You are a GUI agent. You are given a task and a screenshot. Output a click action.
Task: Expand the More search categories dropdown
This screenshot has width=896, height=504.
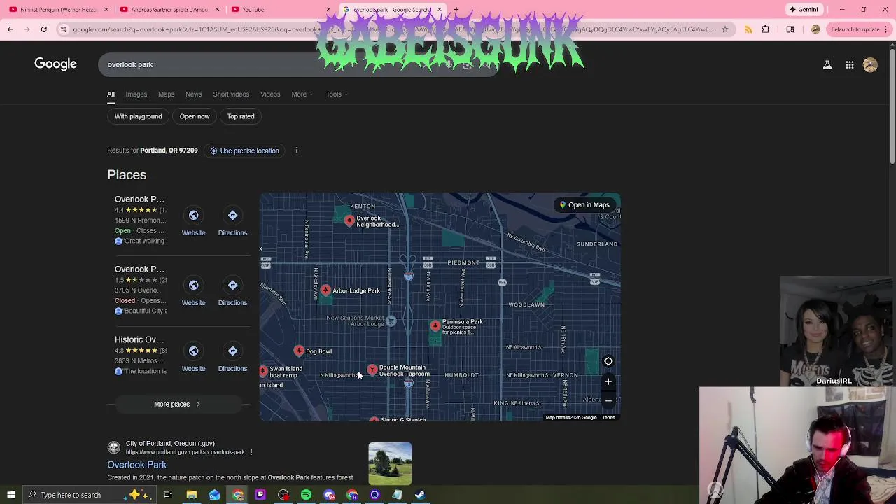tap(302, 94)
